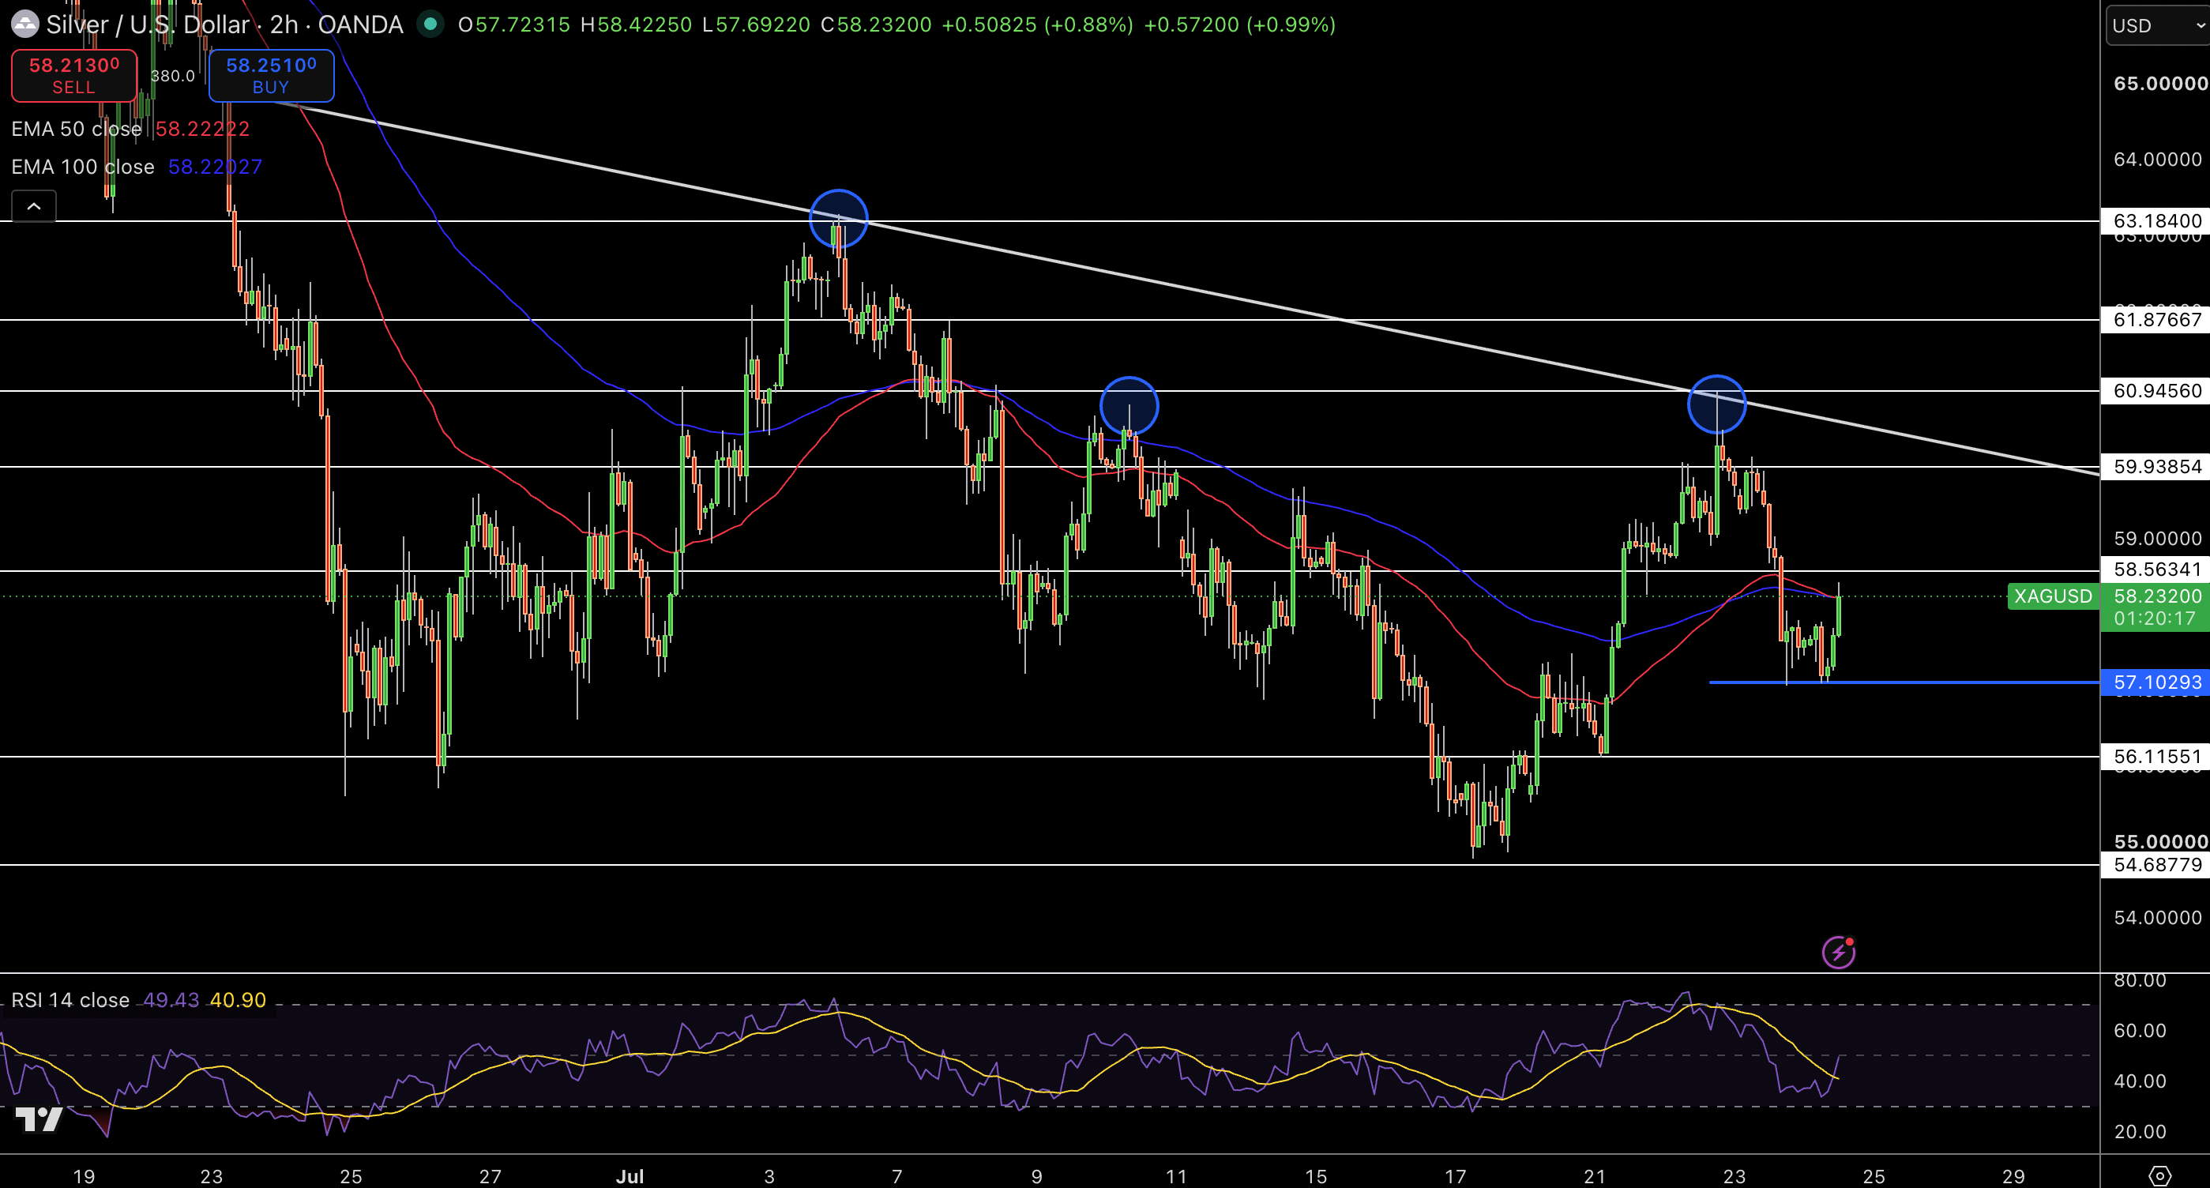
Task: Click the 65.00000 price axis label
Action: pyautogui.click(x=2160, y=83)
